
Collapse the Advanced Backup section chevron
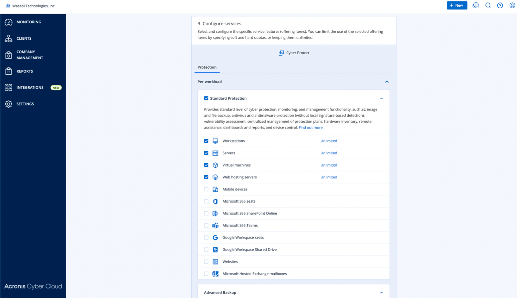click(381, 293)
